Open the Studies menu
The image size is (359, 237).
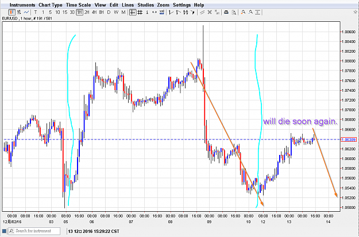(x=146, y=5)
